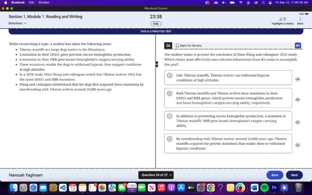Screen dimensions: 312x195
Task: Open the Edit menu
Action: coord(32,3)
